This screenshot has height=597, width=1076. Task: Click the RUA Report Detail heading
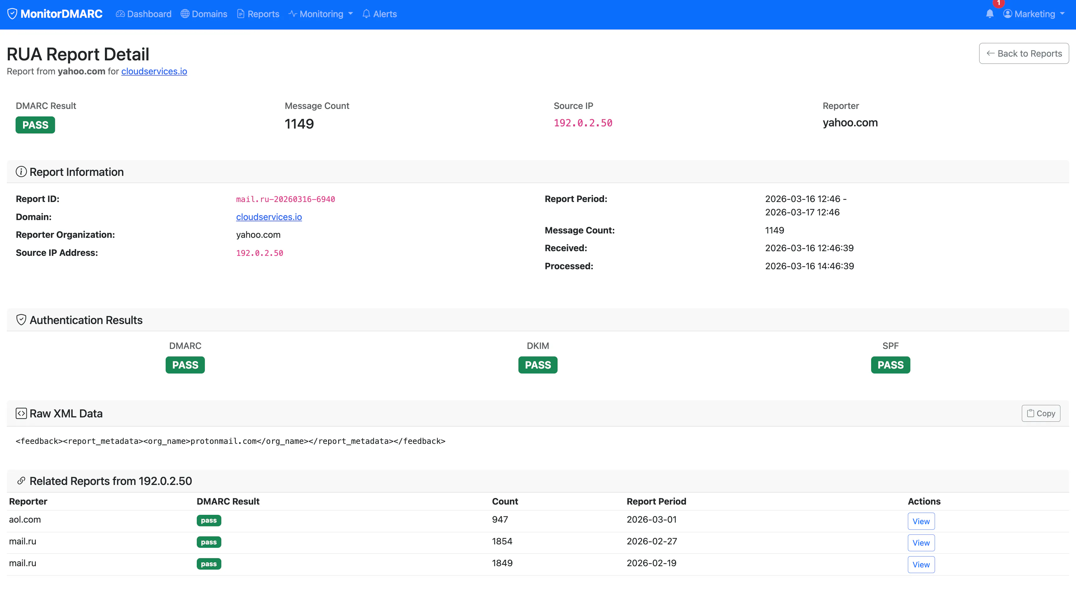click(78, 54)
